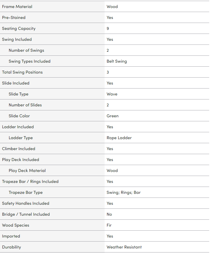This screenshot has height=253, width=210.
Task: Click the Fir wood species value
Action: point(109,225)
